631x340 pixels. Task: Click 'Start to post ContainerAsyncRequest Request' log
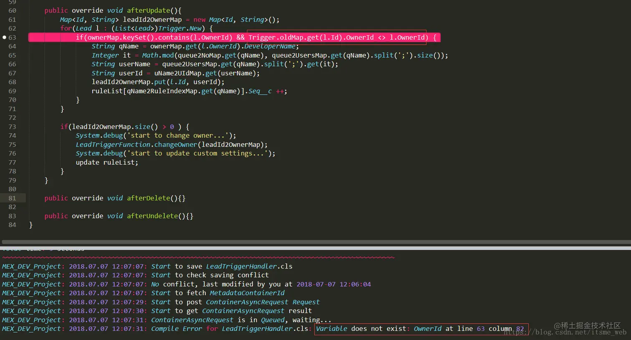click(235, 302)
